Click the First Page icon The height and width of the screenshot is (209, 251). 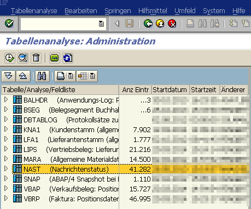click(233, 24)
